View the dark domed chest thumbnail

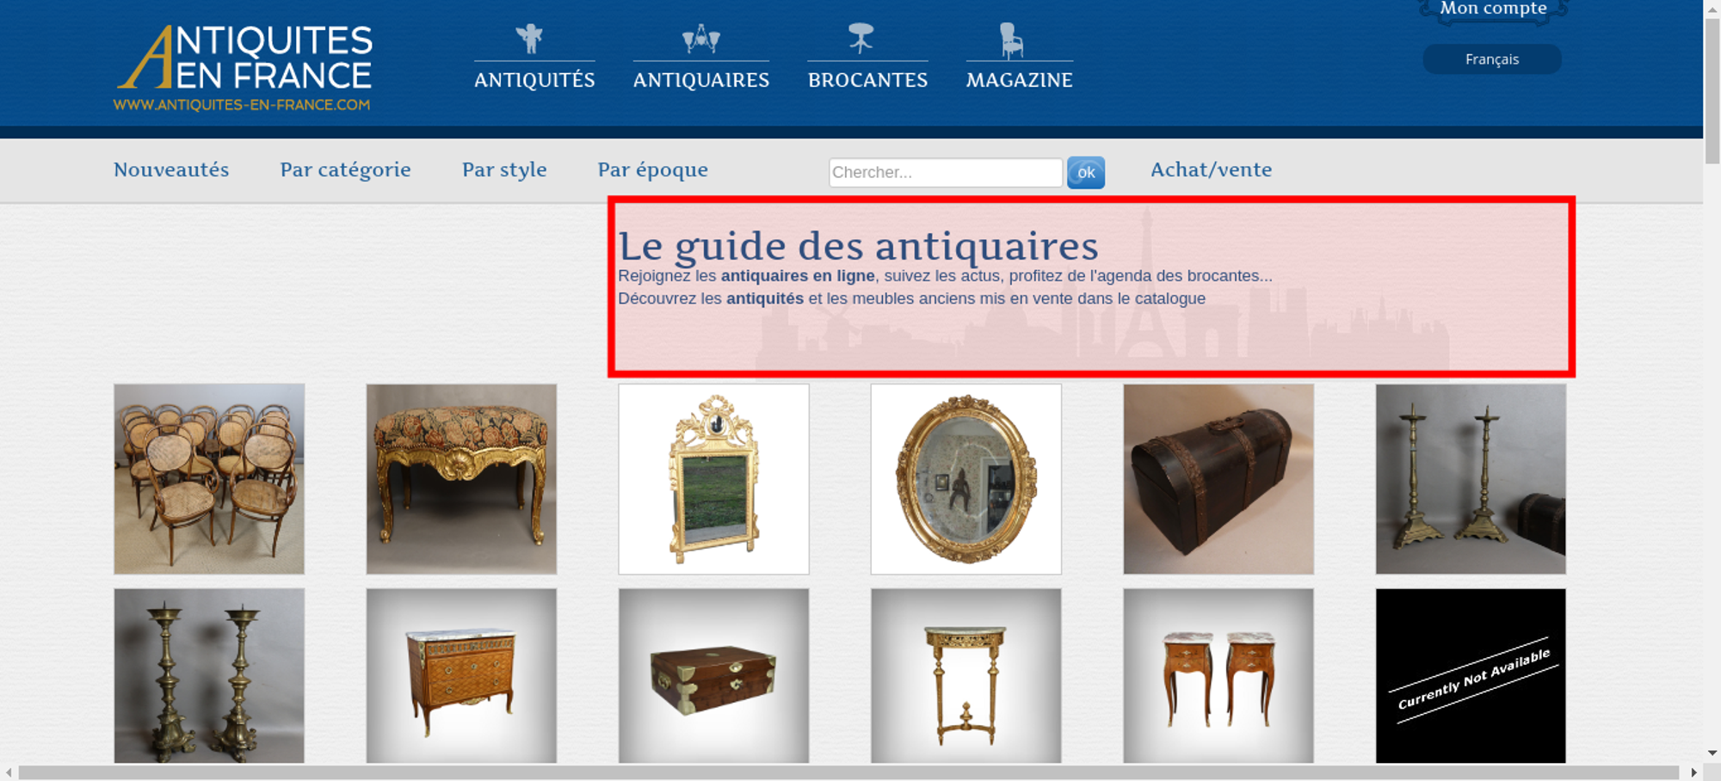point(1218,479)
